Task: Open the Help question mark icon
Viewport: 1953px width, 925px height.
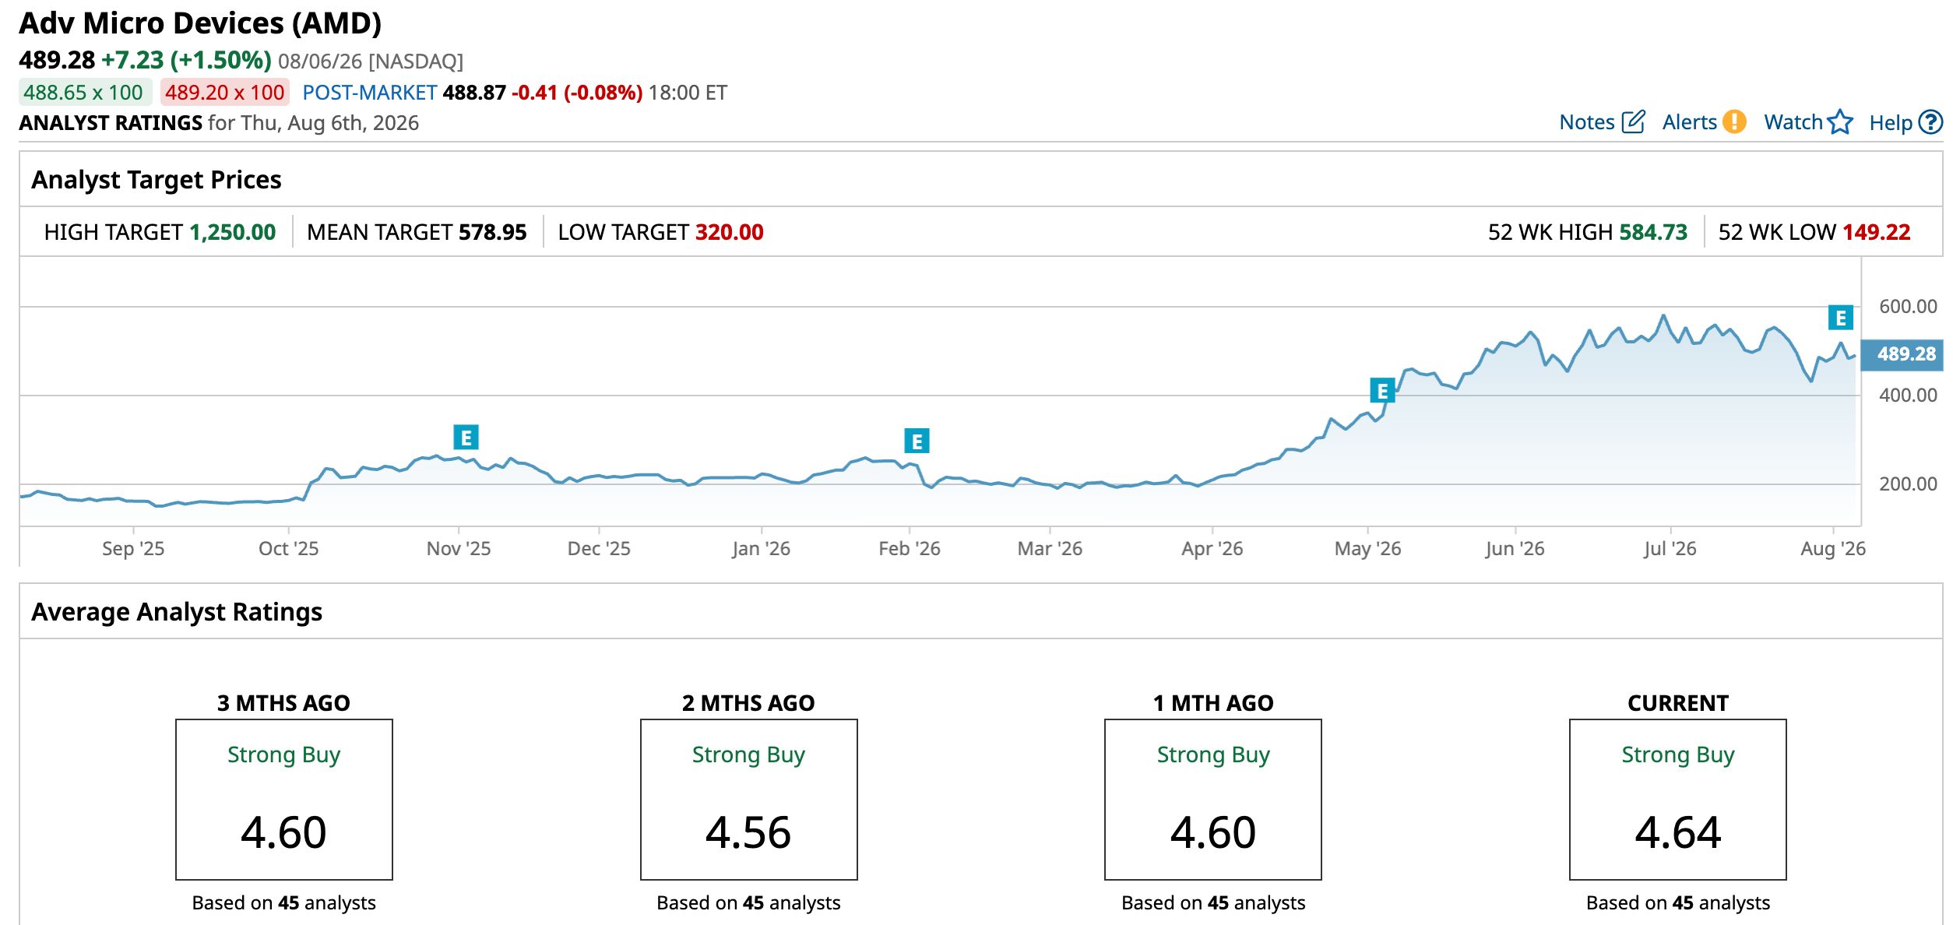Action: coord(1930,122)
